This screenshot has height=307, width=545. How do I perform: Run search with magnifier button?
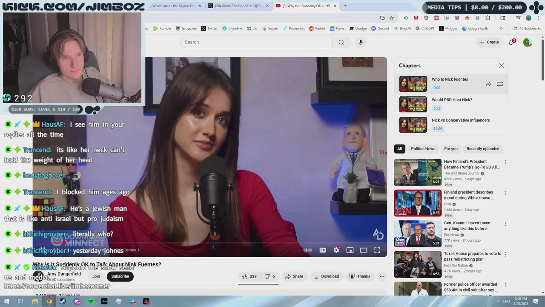[341, 42]
